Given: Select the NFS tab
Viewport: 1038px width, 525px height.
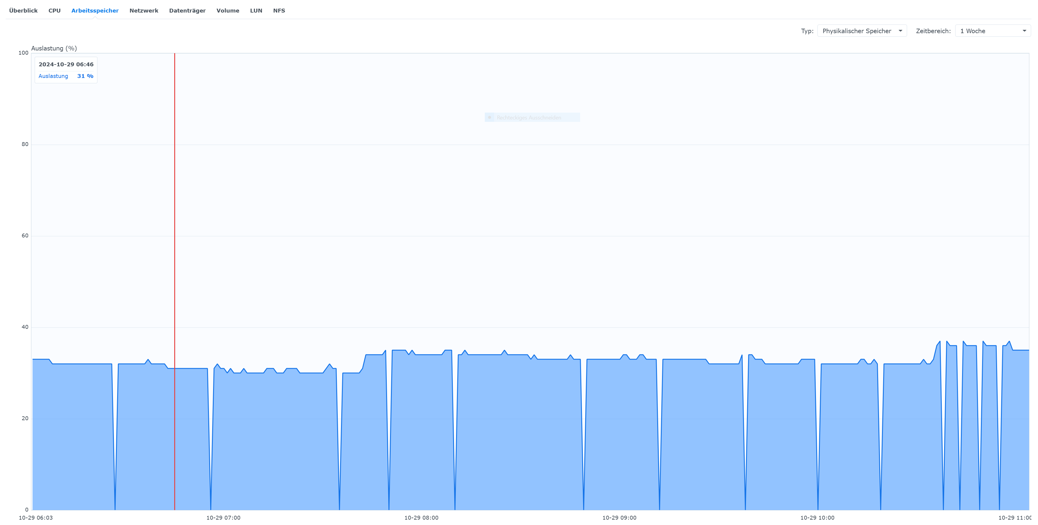Looking at the screenshot, I should [x=279, y=10].
